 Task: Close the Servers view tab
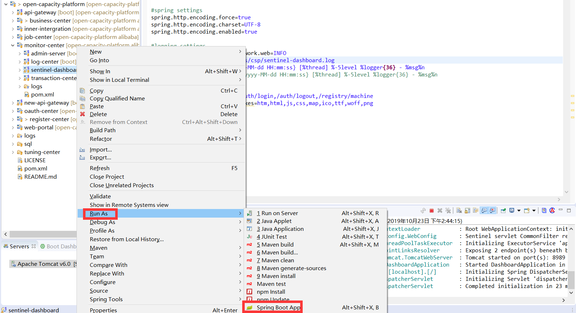(x=34, y=246)
